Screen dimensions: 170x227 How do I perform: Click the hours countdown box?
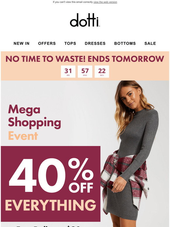68,72
